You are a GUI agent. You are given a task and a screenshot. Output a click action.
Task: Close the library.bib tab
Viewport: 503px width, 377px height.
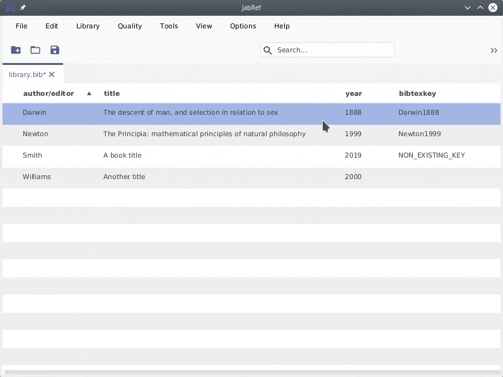point(52,74)
